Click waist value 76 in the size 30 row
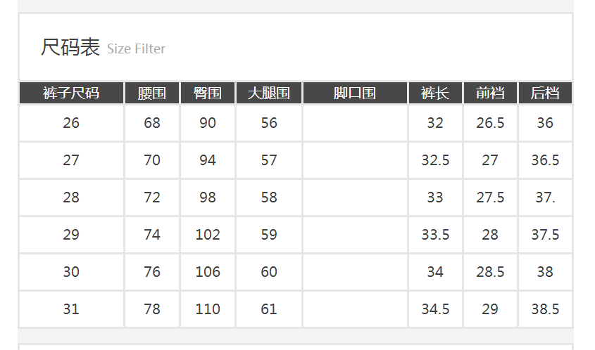 [x=152, y=272]
